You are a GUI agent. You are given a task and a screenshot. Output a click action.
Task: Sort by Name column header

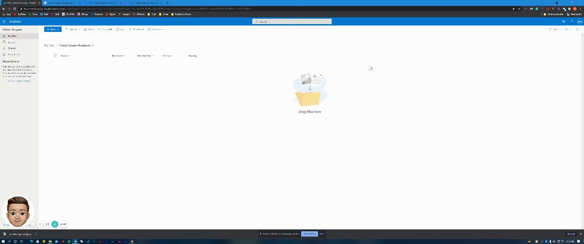pyautogui.click(x=66, y=56)
